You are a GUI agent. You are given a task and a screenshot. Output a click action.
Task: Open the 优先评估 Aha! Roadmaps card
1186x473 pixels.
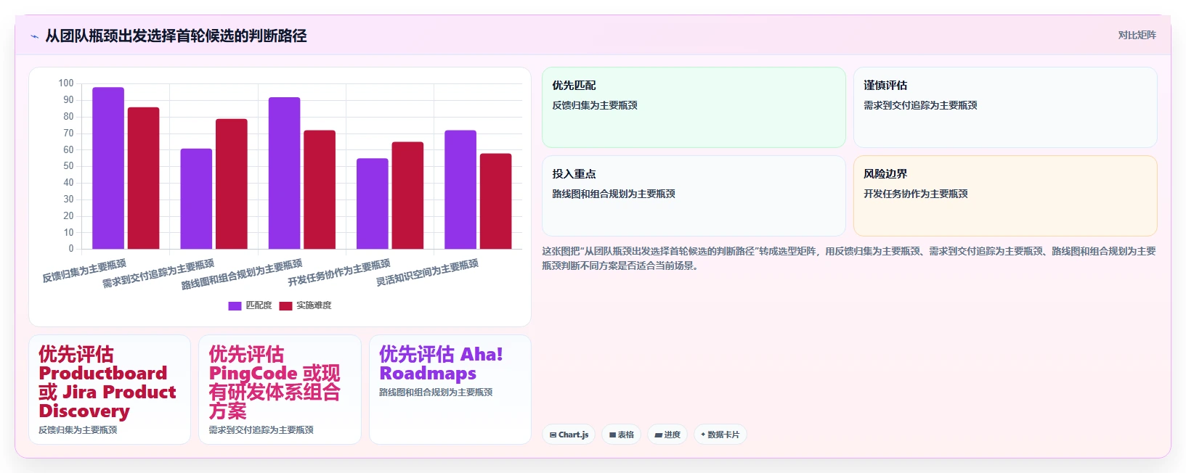tap(450, 390)
